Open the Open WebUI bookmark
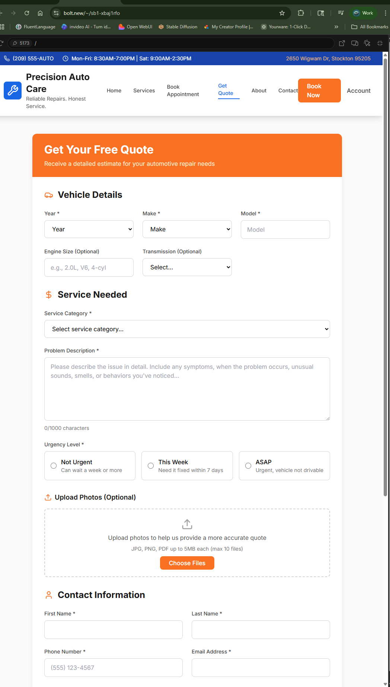The image size is (390, 687). [x=135, y=27]
